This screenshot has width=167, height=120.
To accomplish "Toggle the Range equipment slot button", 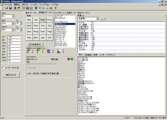I will click(43, 20).
